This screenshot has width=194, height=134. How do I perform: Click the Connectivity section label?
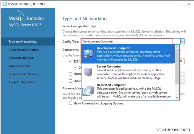coord(71,50)
